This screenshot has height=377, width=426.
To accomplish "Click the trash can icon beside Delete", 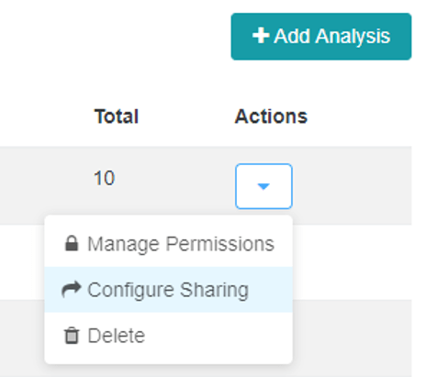I will (x=72, y=336).
